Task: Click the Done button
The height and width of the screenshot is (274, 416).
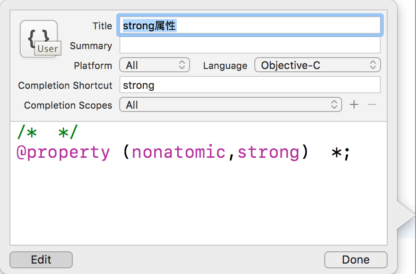Action: pos(356,260)
